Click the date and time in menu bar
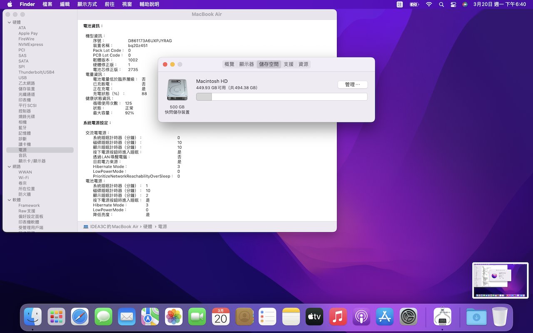The width and height of the screenshot is (533, 333). coord(500,4)
